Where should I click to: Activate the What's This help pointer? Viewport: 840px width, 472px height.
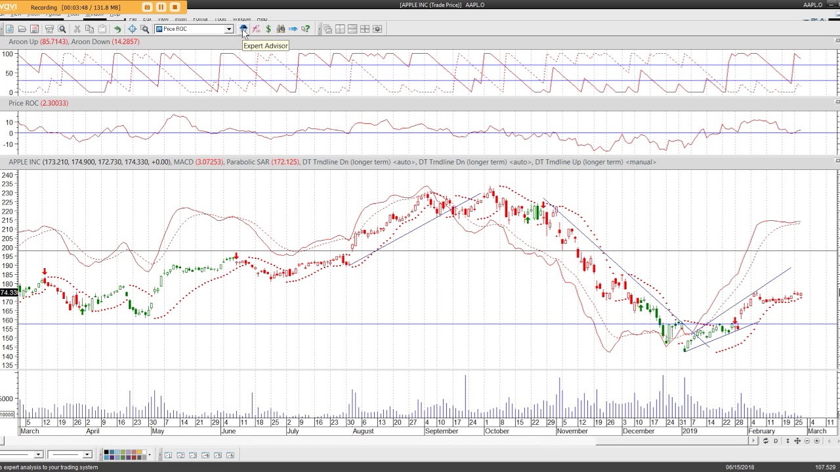(x=306, y=29)
